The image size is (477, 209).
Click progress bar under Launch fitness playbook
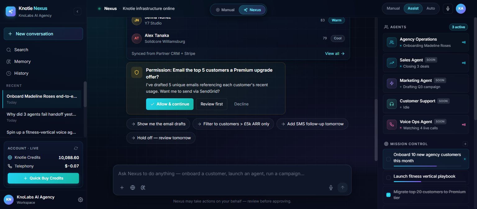coord(429,181)
